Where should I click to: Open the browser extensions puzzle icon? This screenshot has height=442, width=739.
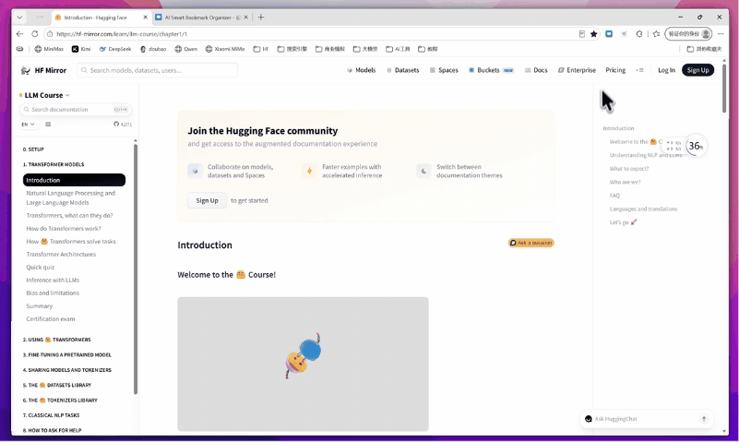(x=639, y=34)
